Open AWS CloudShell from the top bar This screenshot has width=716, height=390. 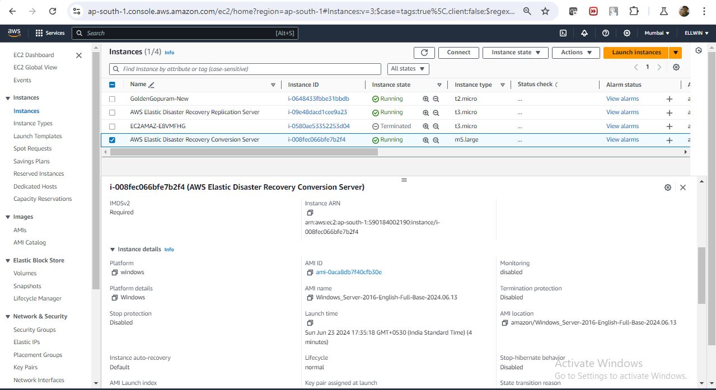563,33
